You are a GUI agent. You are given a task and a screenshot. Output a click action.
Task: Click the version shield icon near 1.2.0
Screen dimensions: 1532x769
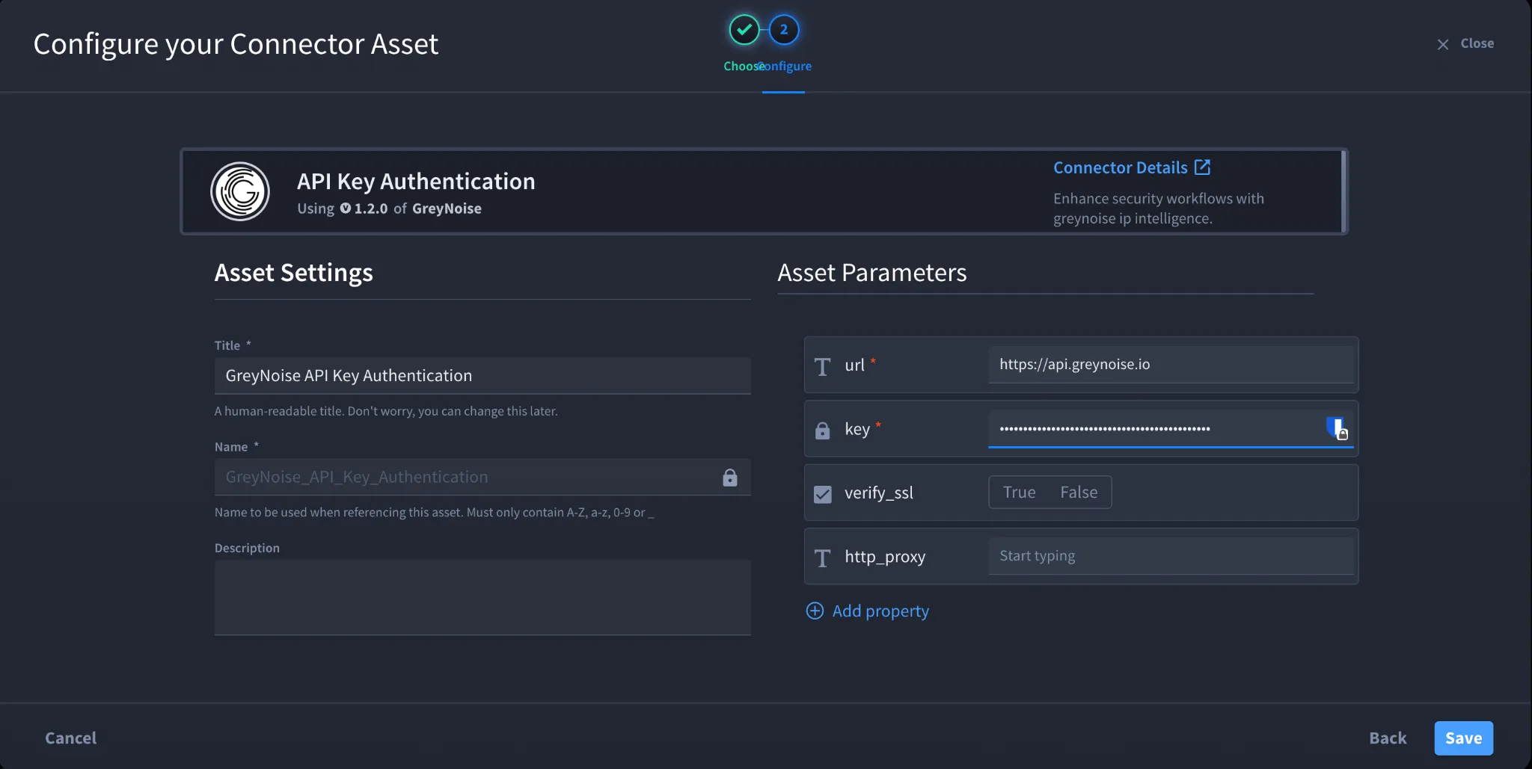[345, 209]
